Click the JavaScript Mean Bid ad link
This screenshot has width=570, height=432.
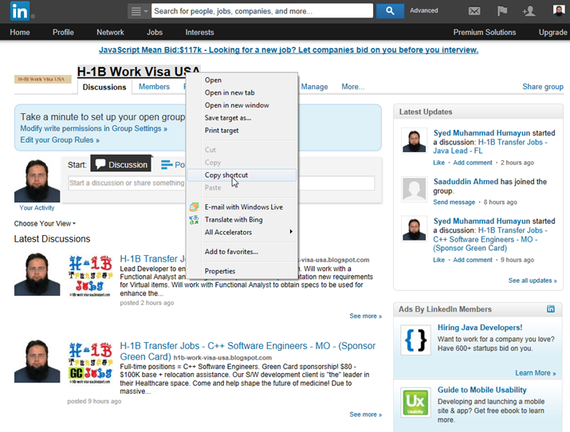point(289,49)
